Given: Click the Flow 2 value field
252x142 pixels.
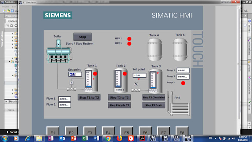Looking at the screenshot, I should click(64, 105).
